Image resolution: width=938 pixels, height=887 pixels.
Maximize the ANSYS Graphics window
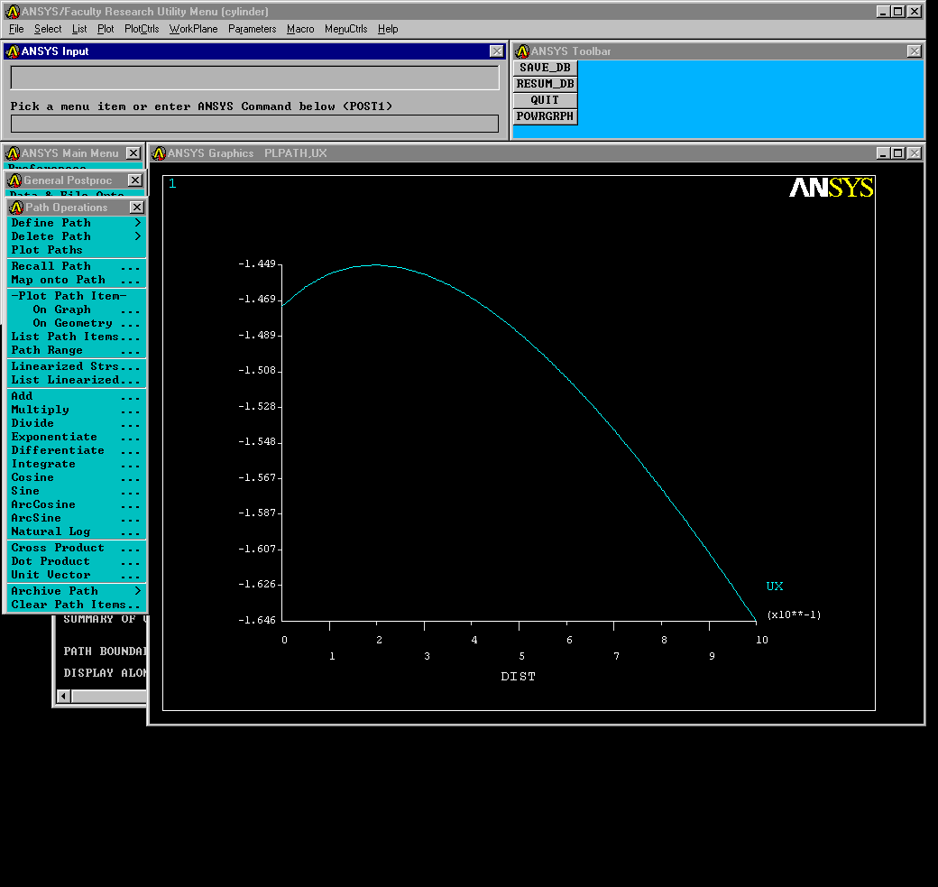tap(898, 153)
